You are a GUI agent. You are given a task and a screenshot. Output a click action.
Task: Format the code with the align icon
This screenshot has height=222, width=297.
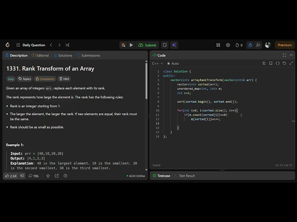point(264,63)
